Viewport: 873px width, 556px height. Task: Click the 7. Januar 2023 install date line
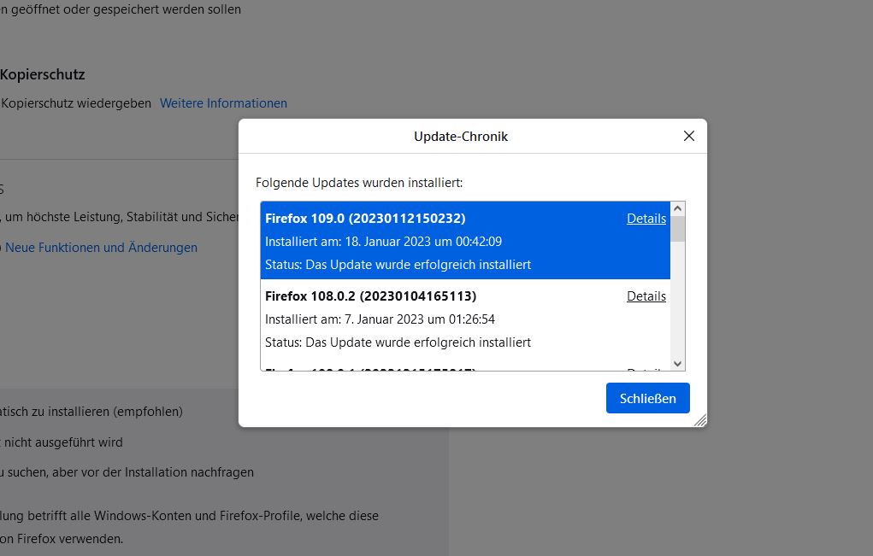click(380, 319)
